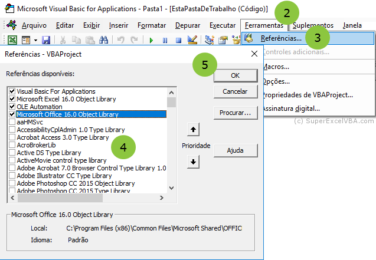This screenshot has width=376, height=260.
Task: Move priority up with the up arrow
Action: (193, 130)
